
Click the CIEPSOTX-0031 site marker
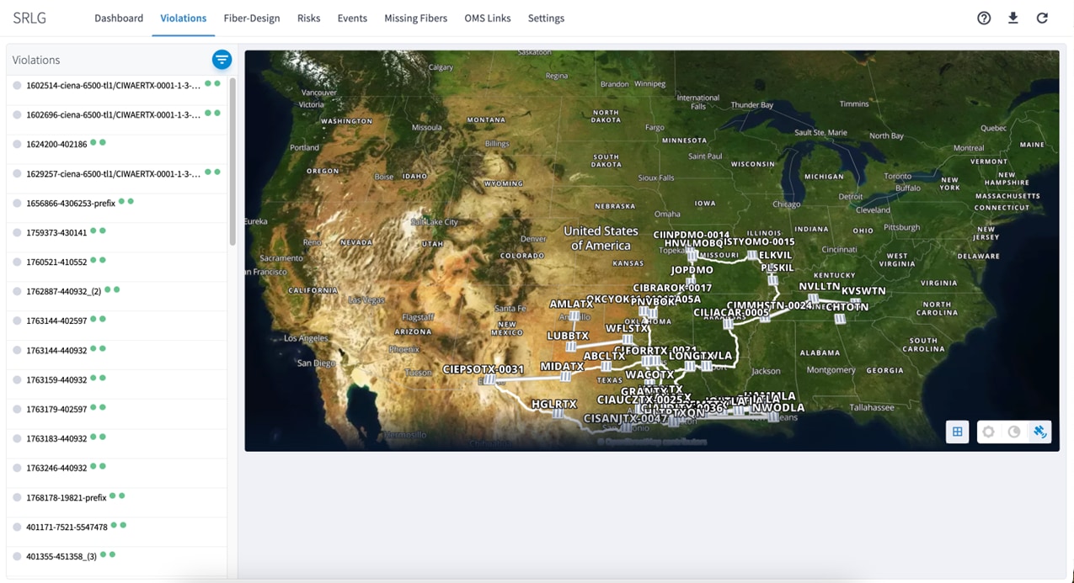click(488, 380)
